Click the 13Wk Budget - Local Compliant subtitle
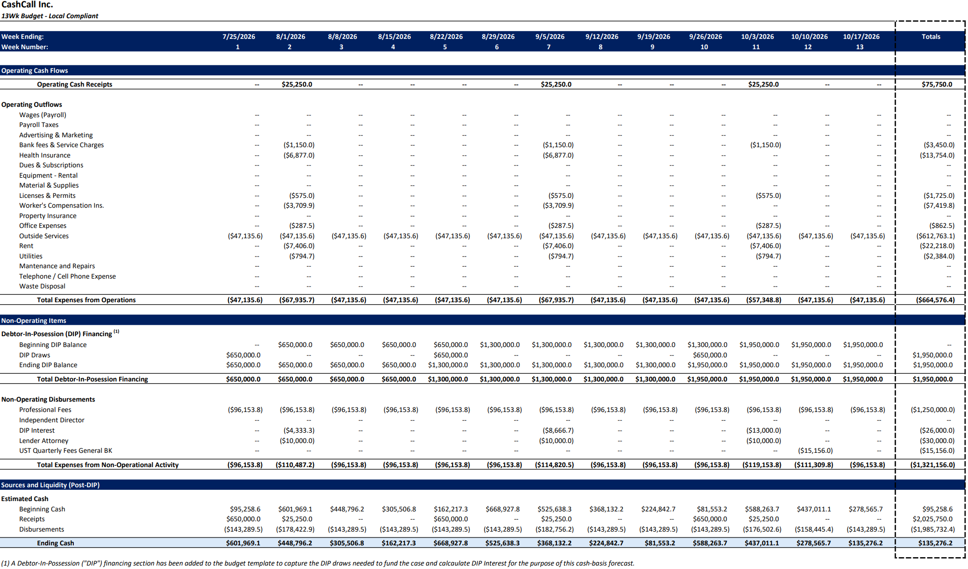The height and width of the screenshot is (569, 968). tap(50, 16)
